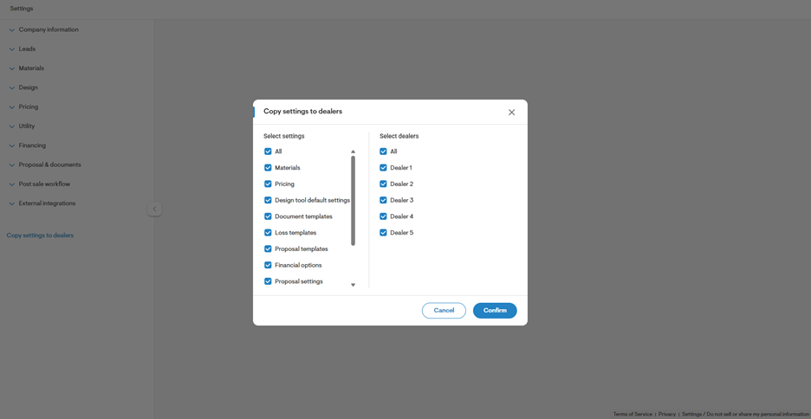Viewport: 811px width, 419px height.
Task: Toggle the Dealer 3 checkbox
Action: [x=383, y=200]
